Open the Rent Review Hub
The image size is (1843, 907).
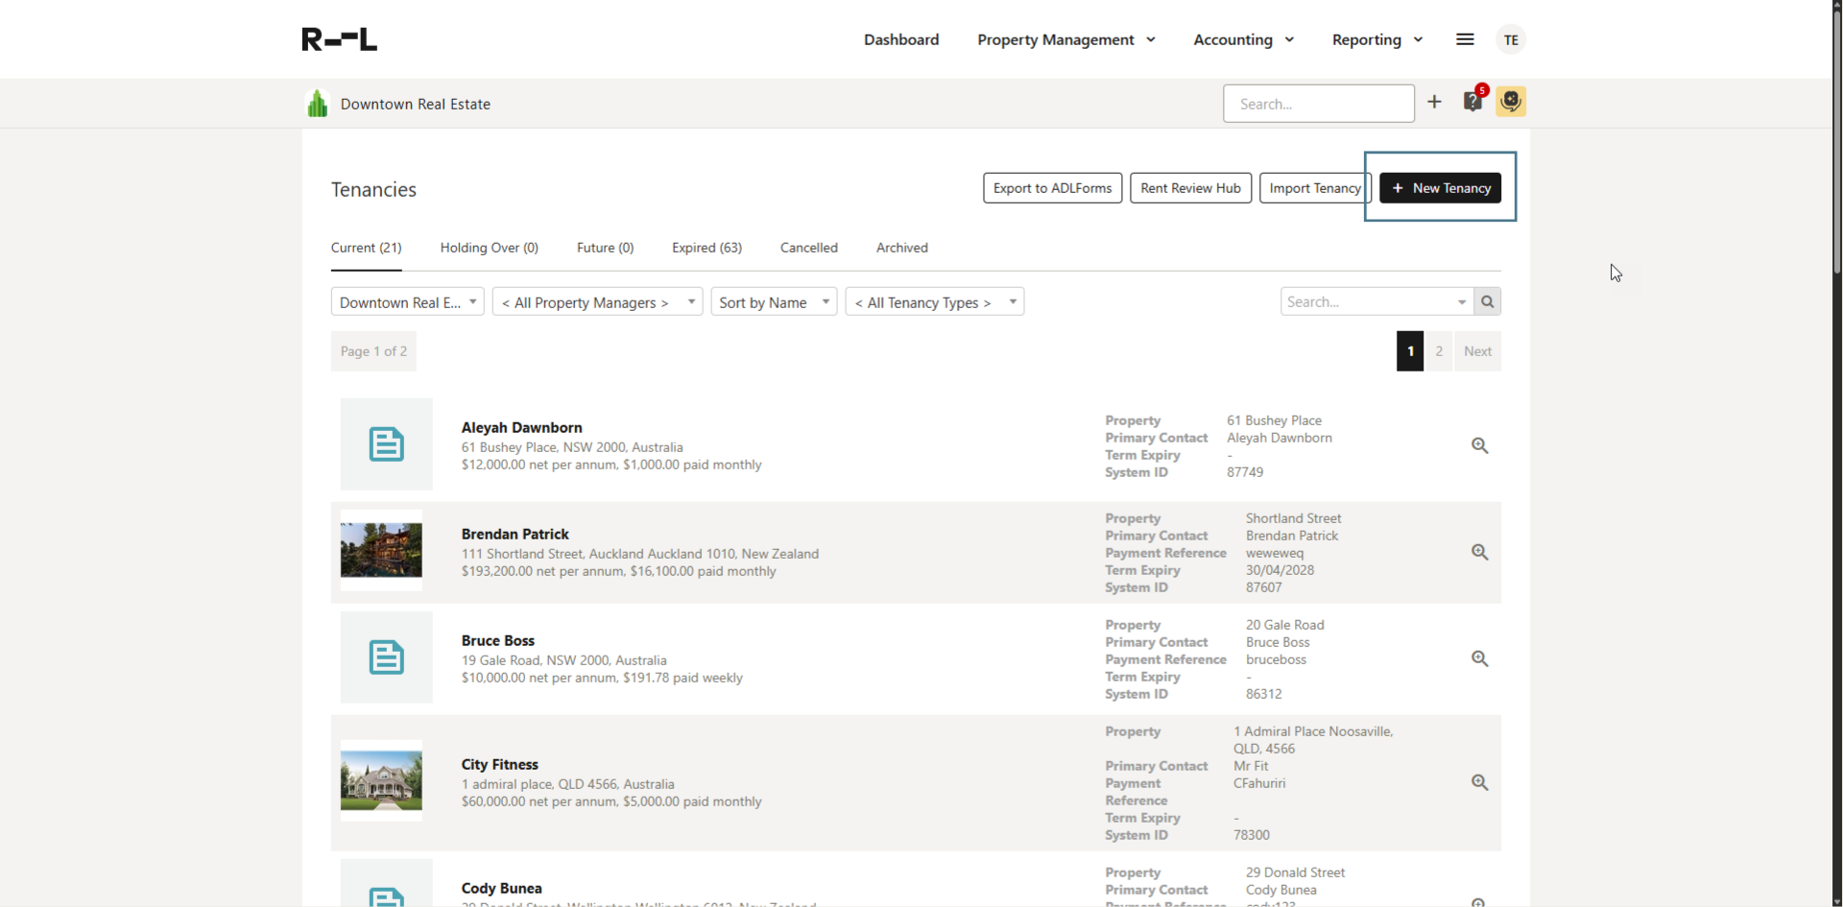click(x=1190, y=188)
